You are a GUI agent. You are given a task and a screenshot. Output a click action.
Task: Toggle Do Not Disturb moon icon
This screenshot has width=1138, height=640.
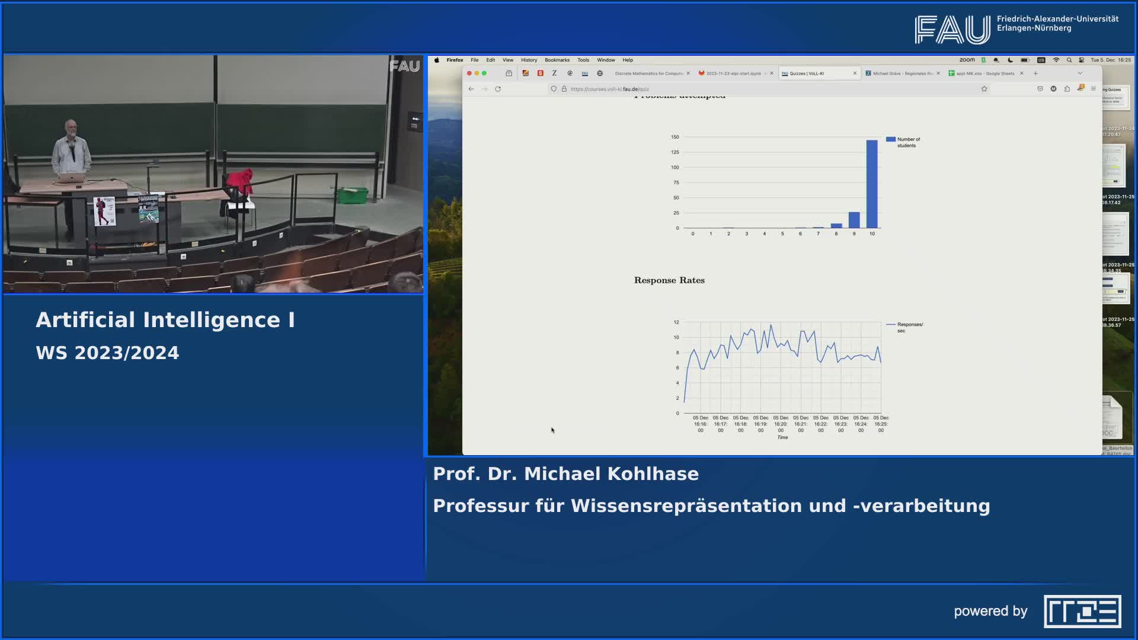coord(1010,60)
